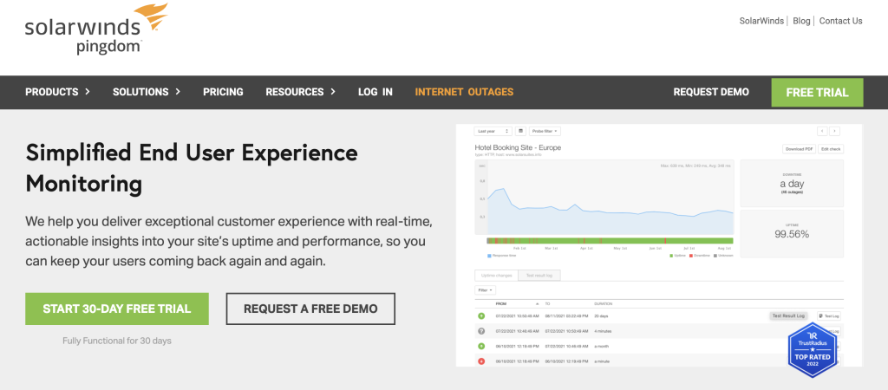Open the Blog link
Image resolution: width=888 pixels, height=390 pixels.
(801, 21)
